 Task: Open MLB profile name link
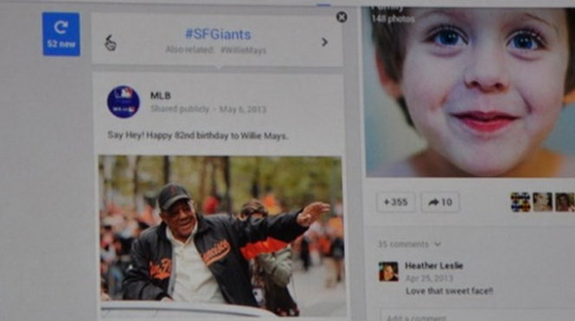point(160,96)
